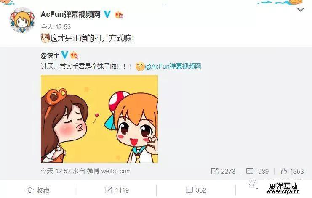The image size is (312, 198).
Task: Expand the post options chevron
Action: pyautogui.click(x=301, y=10)
